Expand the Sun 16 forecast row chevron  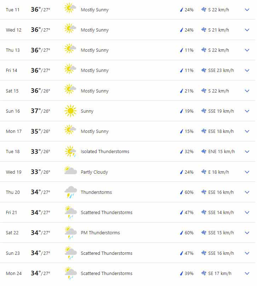click(x=247, y=111)
